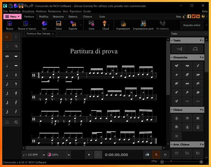Collapse the Chiave panel section
Image resolution: width=211 pixels, height=167 pixels.
pos(172,110)
